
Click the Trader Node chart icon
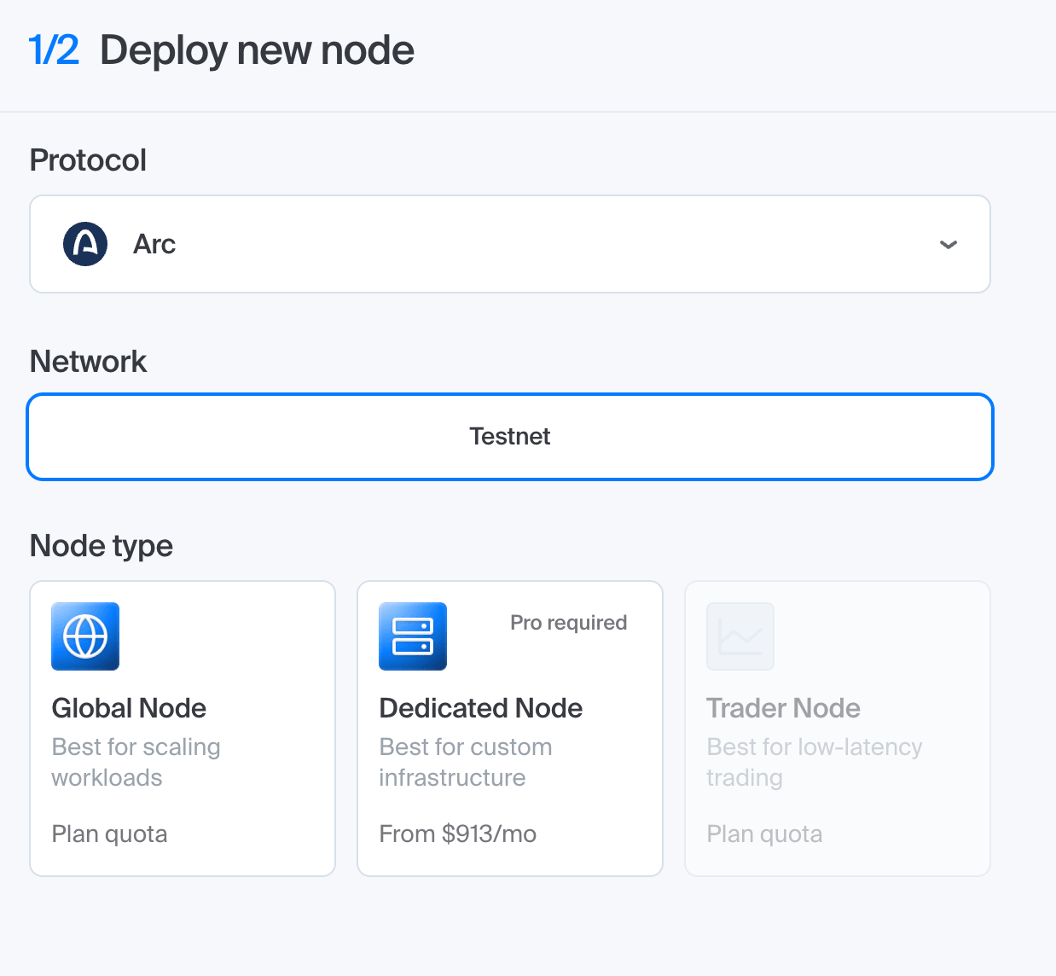coord(740,636)
